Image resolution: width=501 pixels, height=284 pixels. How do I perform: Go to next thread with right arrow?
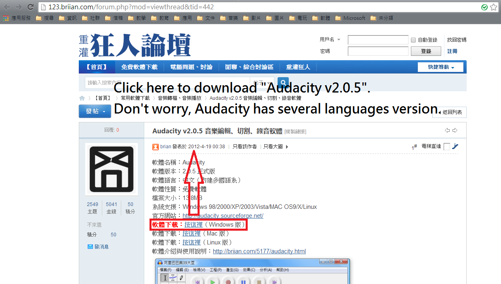[x=455, y=130]
